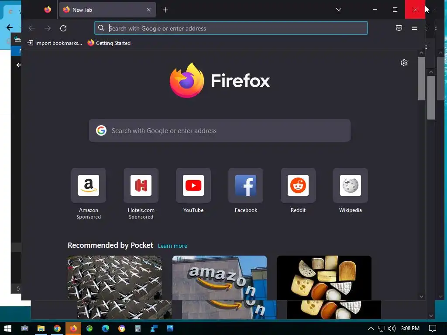The height and width of the screenshot is (335, 447).
Task: Open the Calculator from the taskbar
Action: click(x=138, y=328)
